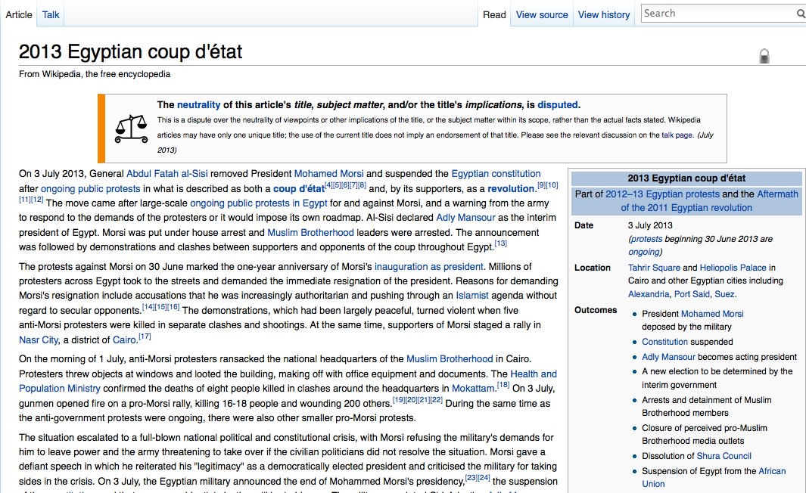806x493 pixels.
Task: Follow the 'neutrality' link in the dispute notice
Action: pyautogui.click(x=198, y=105)
